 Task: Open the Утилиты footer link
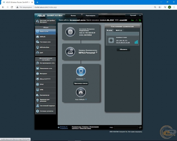pos(85,127)
